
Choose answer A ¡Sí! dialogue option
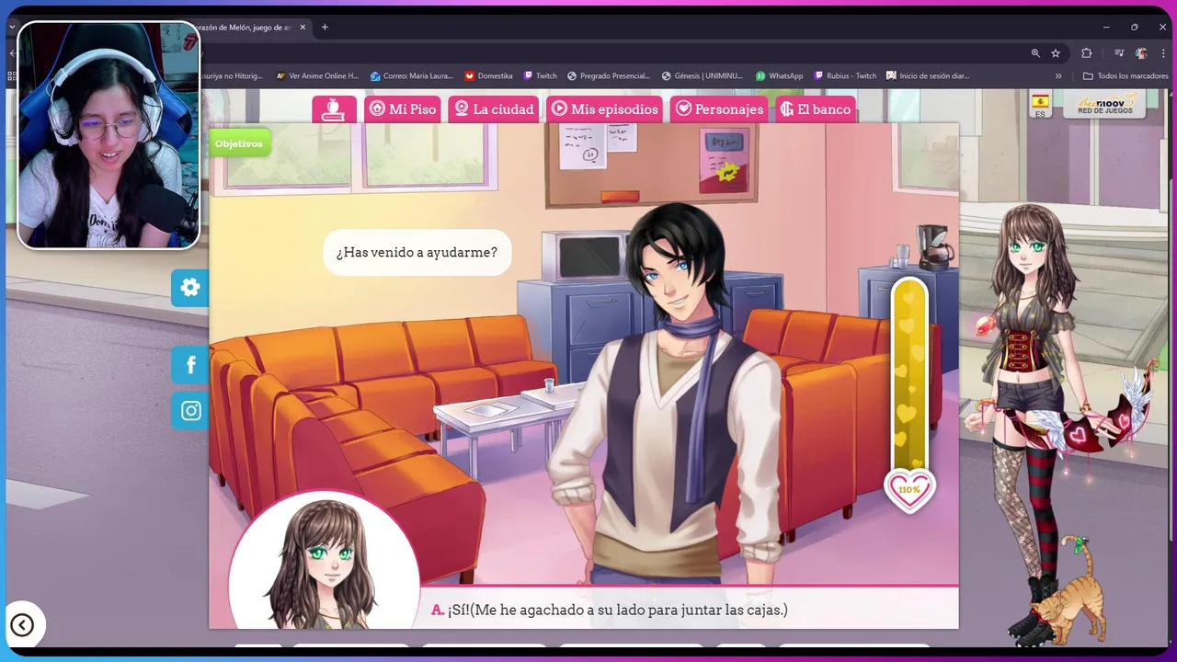coord(609,610)
